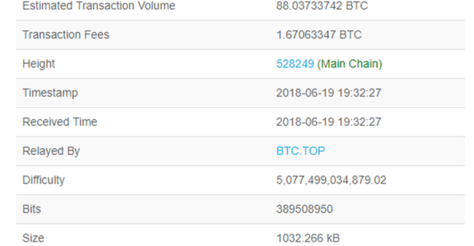Viewport: 474px width, 246px height.
Task: Click the 88.03733742 BTC value
Action: point(323,6)
